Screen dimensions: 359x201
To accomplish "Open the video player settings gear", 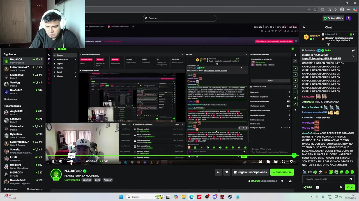I will [x=291, y=161].
